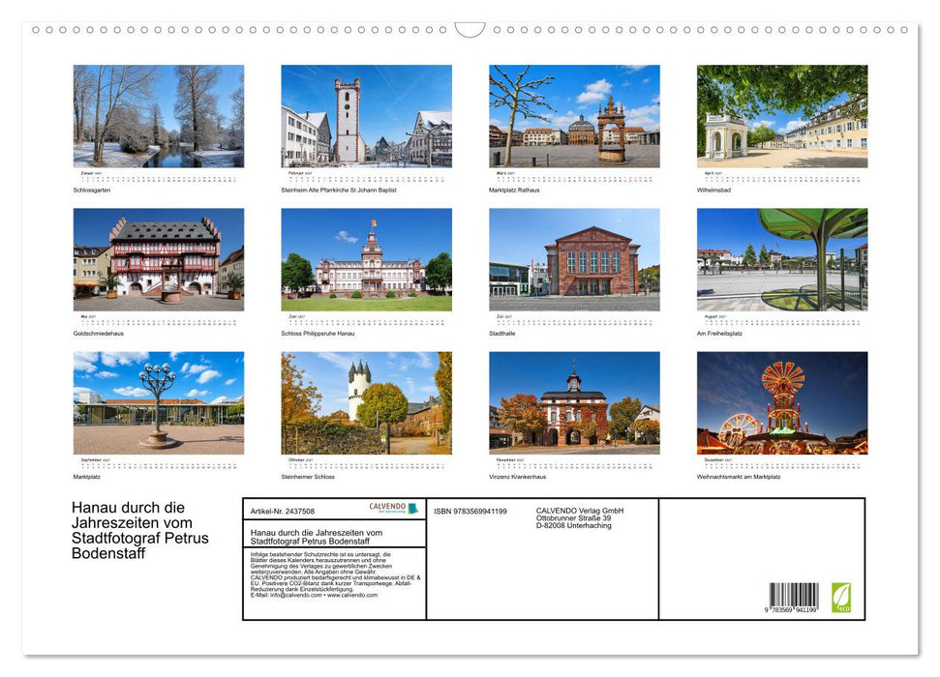940x677 pixels.
Task: Click the CALVENDO logo
Action: (393, 508)
